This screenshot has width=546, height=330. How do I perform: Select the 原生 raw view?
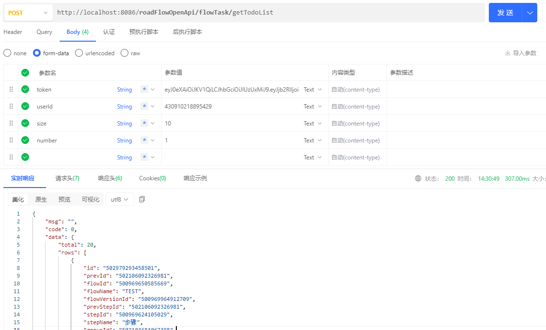click(41, 199)
